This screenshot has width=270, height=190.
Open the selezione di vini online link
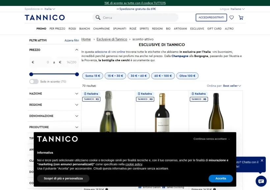(110, 52)
